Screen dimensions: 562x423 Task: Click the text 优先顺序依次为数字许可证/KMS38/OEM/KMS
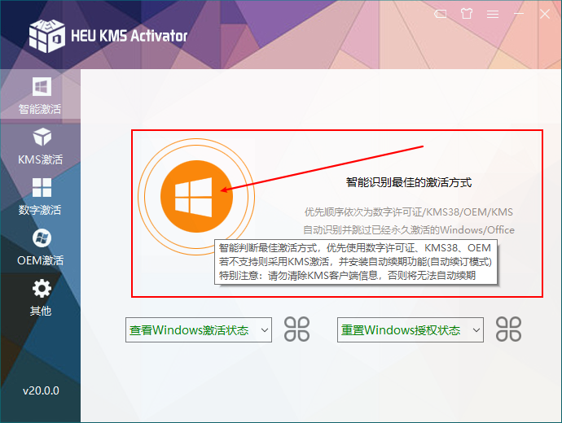pyautogui.click(x=409, y=211)
